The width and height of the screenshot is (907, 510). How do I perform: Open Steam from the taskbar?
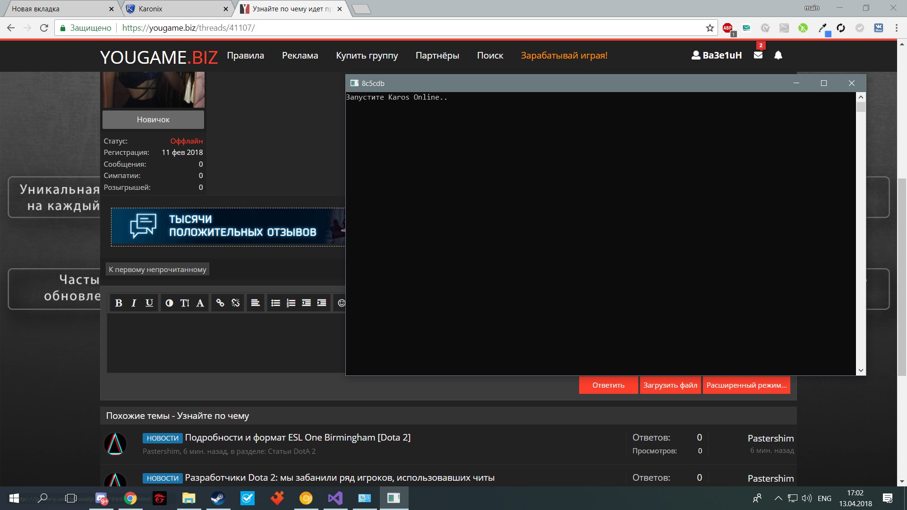coord(218,498)
